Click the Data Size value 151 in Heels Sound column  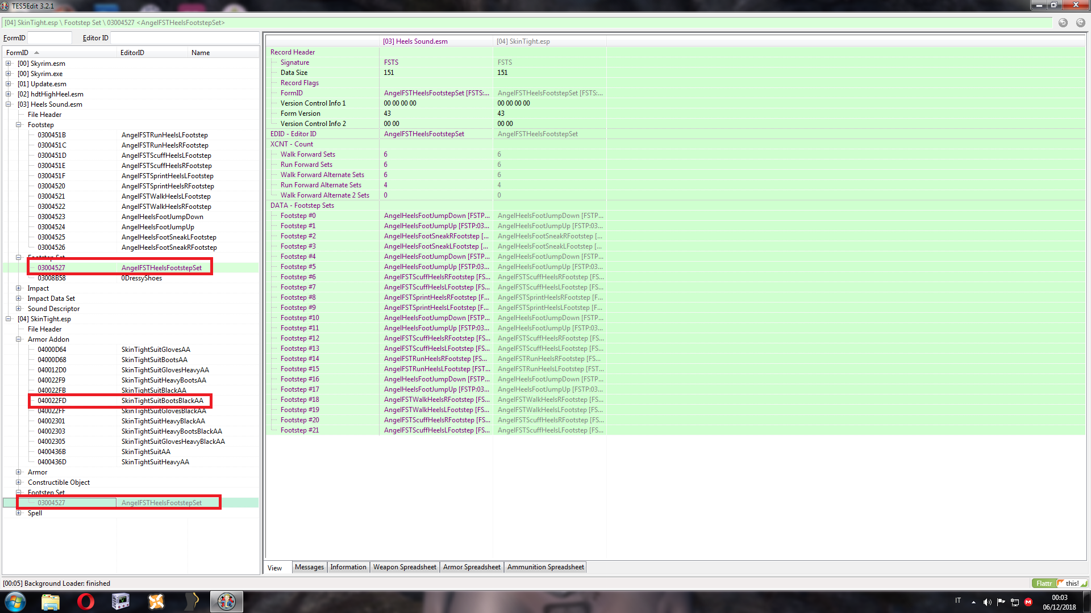(x=389, y=73)
